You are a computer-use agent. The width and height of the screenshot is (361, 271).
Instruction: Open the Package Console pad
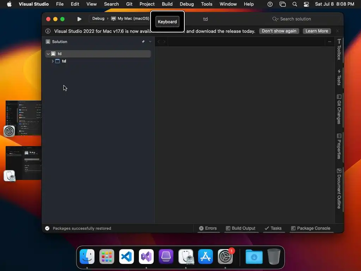pos(311,228)
